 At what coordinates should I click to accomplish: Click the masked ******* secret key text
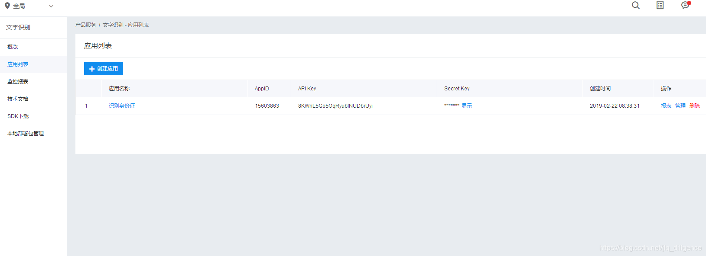(x=452, y=106)
